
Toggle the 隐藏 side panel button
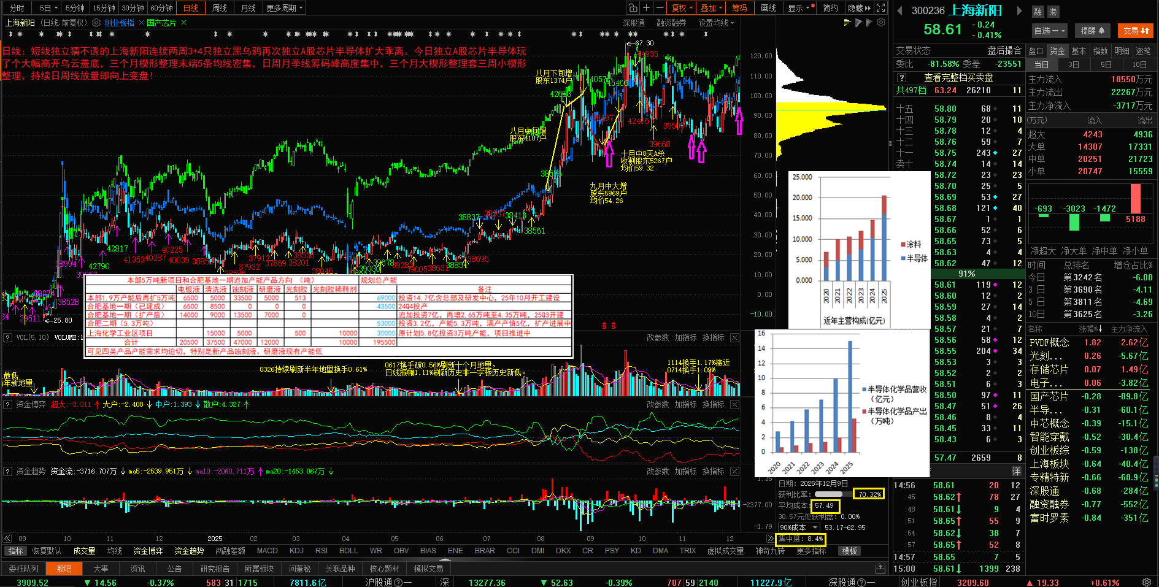(859, 8)
